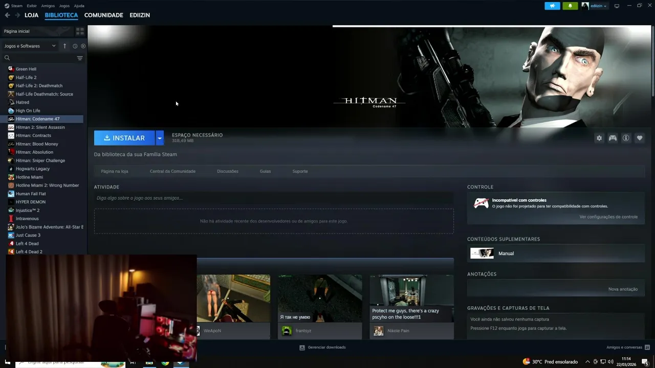Open the Guias tab
Viewport: 655px width, 368px height.
point(265,171)
